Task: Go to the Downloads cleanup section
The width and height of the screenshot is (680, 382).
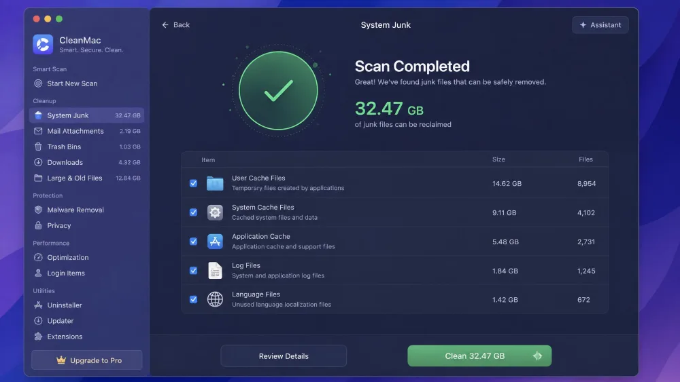Action: pyautogui.click(x=87, y=162)
